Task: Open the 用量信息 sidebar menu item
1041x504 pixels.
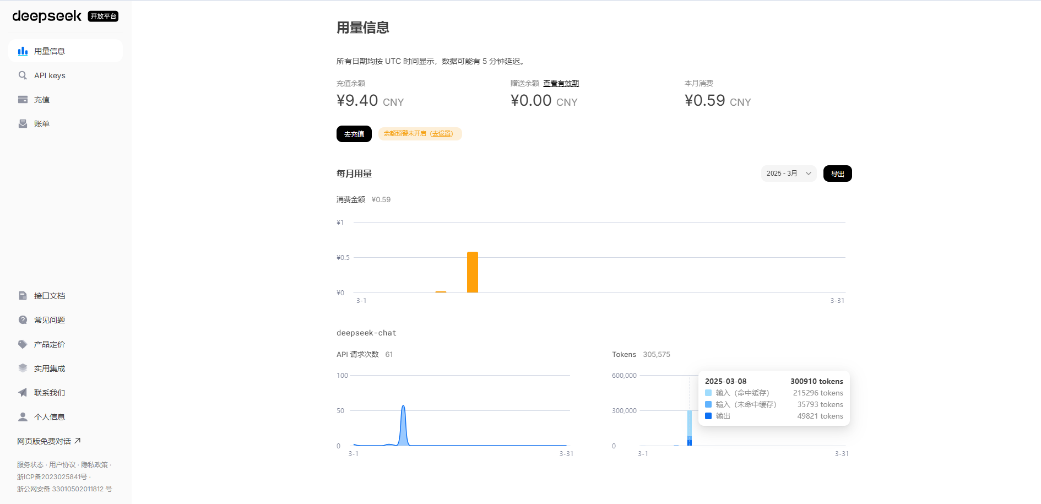Action: coord(66,51)
